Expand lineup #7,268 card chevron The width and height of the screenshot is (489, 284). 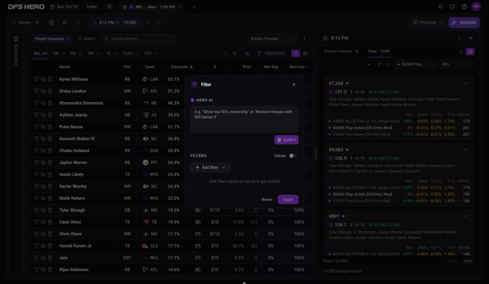point(466,83)
